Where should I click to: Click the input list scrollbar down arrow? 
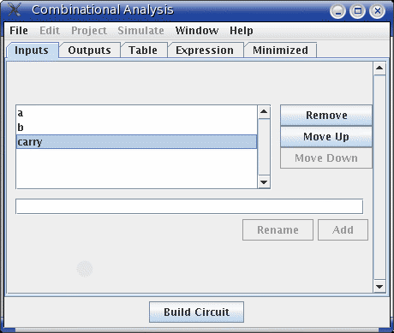[x=264, y=182]
